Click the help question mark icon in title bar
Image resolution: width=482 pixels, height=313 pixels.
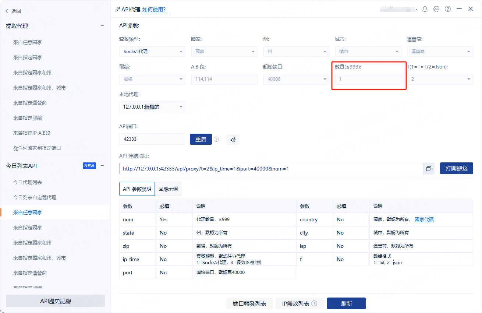pyautogui.click(x=448, y=9)
